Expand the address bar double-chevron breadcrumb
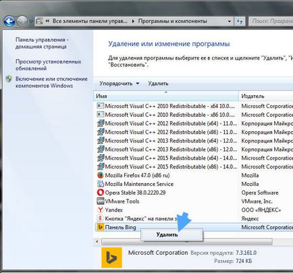 (x=47, y=21)
